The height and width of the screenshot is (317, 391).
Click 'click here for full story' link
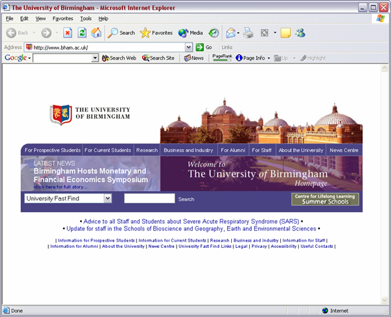[x=60, y=187]
